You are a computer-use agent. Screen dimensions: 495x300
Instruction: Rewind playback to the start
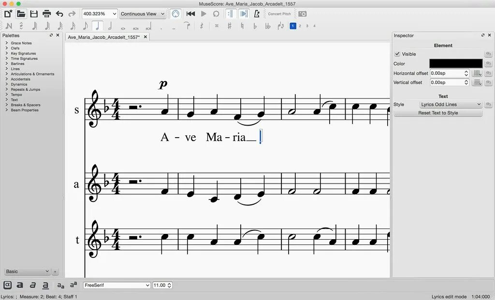pyautogui.click(x=190, y=14)
